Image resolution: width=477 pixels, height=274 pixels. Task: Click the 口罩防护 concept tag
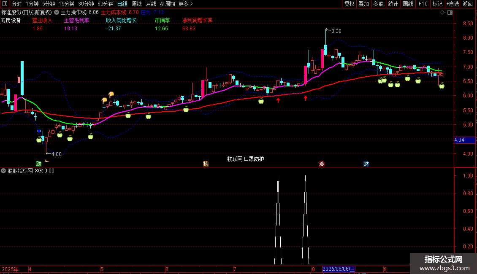point(254,159)
